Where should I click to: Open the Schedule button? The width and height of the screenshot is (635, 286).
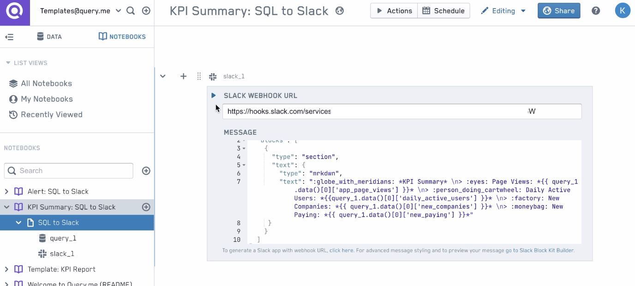click(x=443, y=11)
